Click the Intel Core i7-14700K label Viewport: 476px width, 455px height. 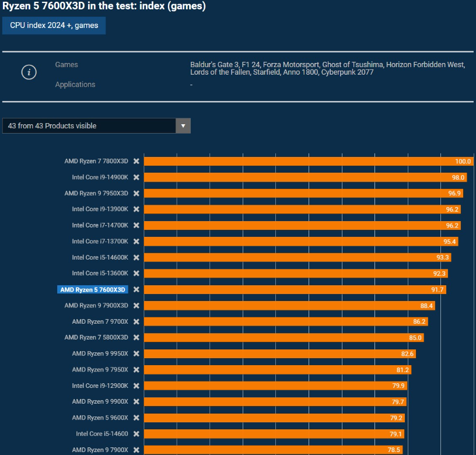point(100,225)
